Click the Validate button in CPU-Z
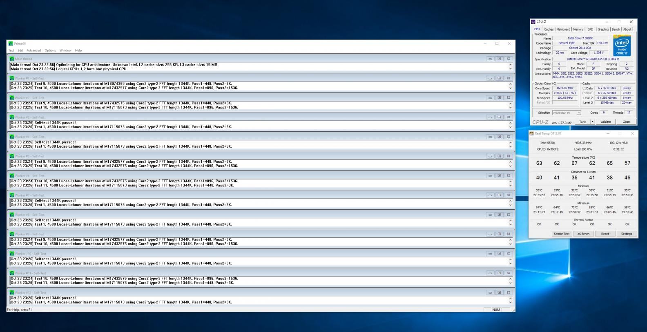Image resolution: width=647 pixels, height=332 pixels. coord(606,122)
